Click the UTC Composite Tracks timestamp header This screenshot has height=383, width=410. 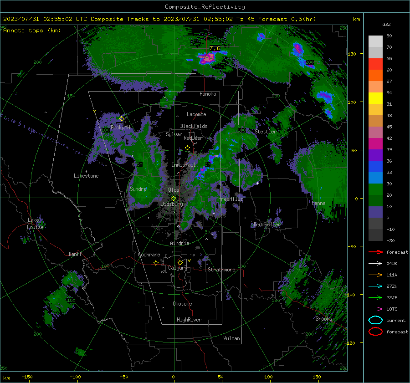click(x=159, y=19)
